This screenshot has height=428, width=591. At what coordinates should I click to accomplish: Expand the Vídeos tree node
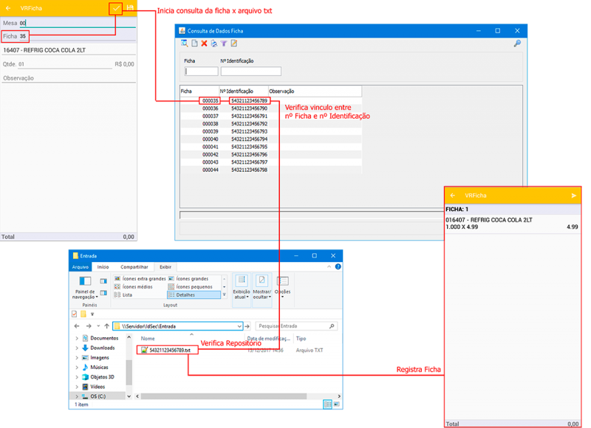coord(77,387)
